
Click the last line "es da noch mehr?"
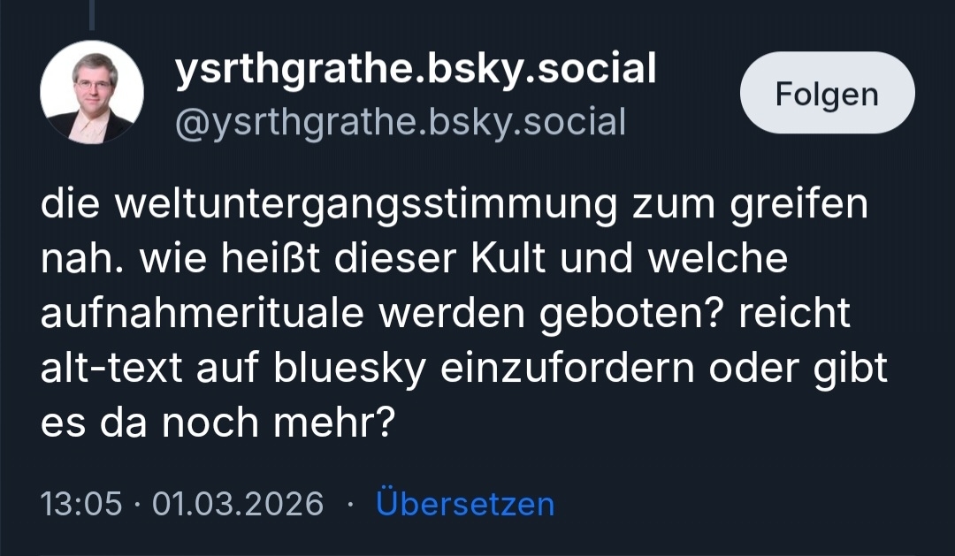[x=217, y=423]
